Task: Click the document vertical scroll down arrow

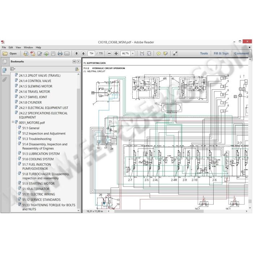Action: (250, 208)
